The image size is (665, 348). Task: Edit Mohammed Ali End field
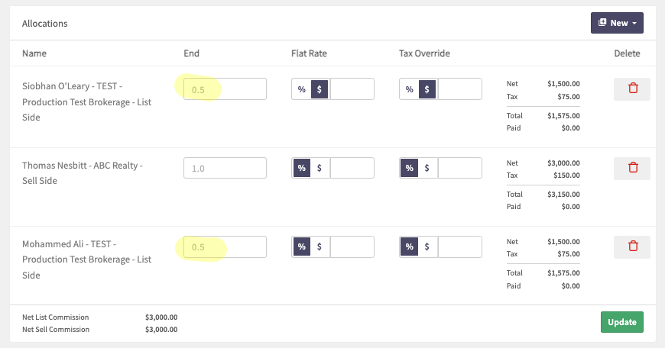tap(225, 246)
